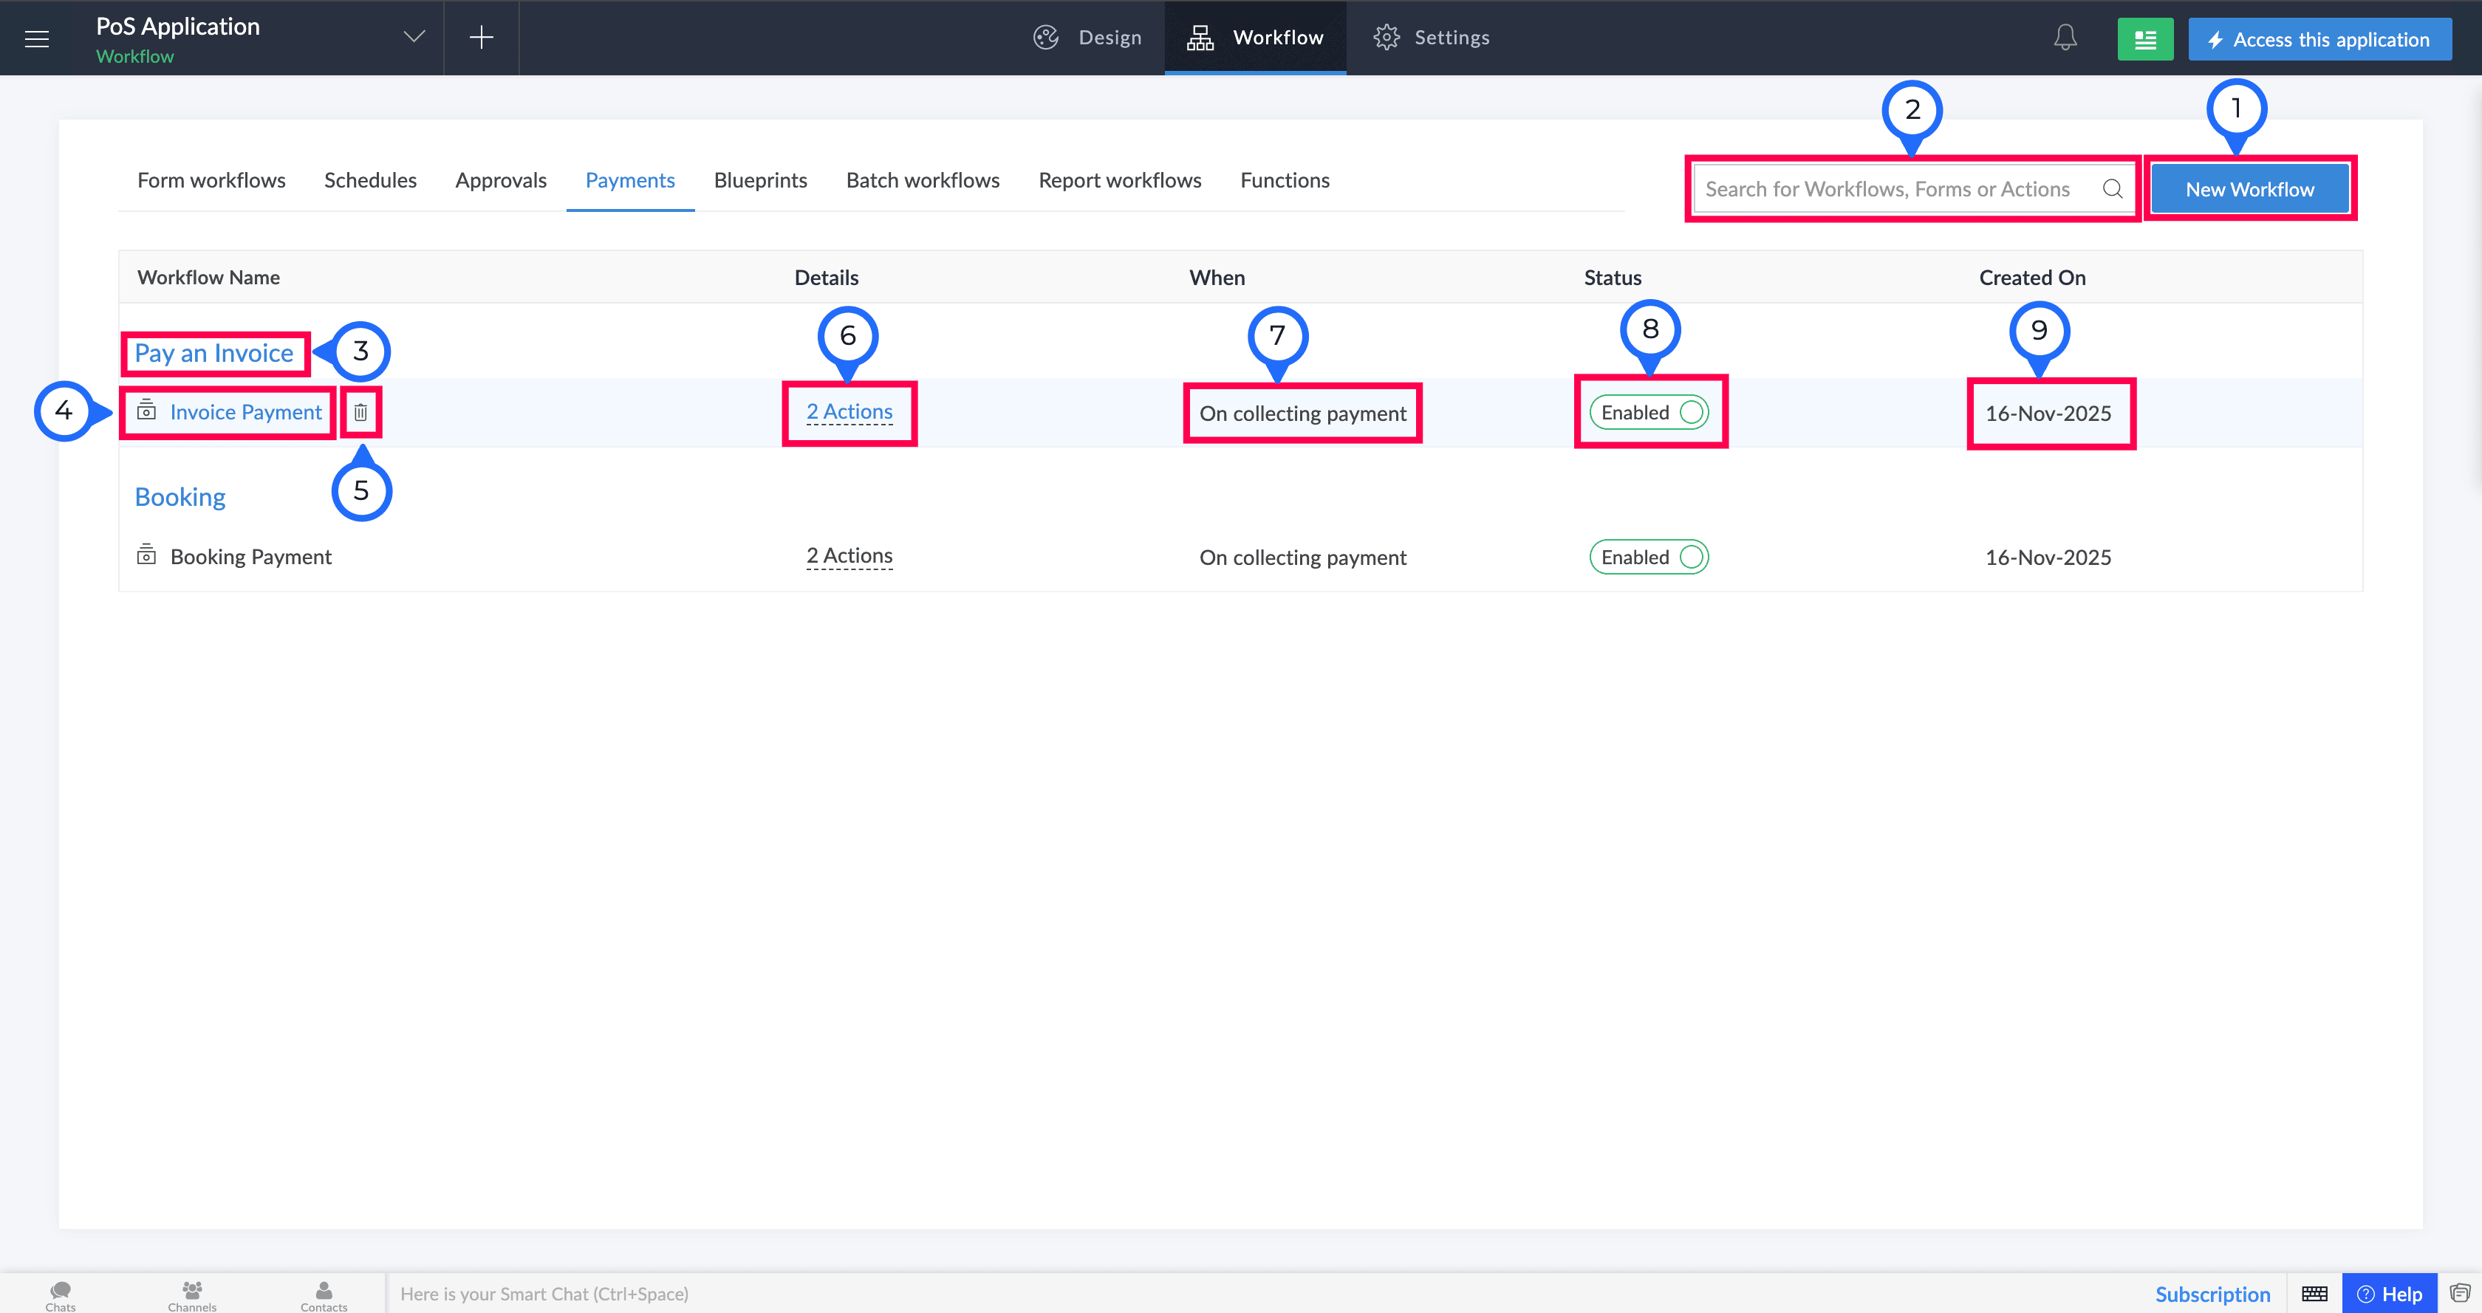Open notifications bell icon

2065,38
